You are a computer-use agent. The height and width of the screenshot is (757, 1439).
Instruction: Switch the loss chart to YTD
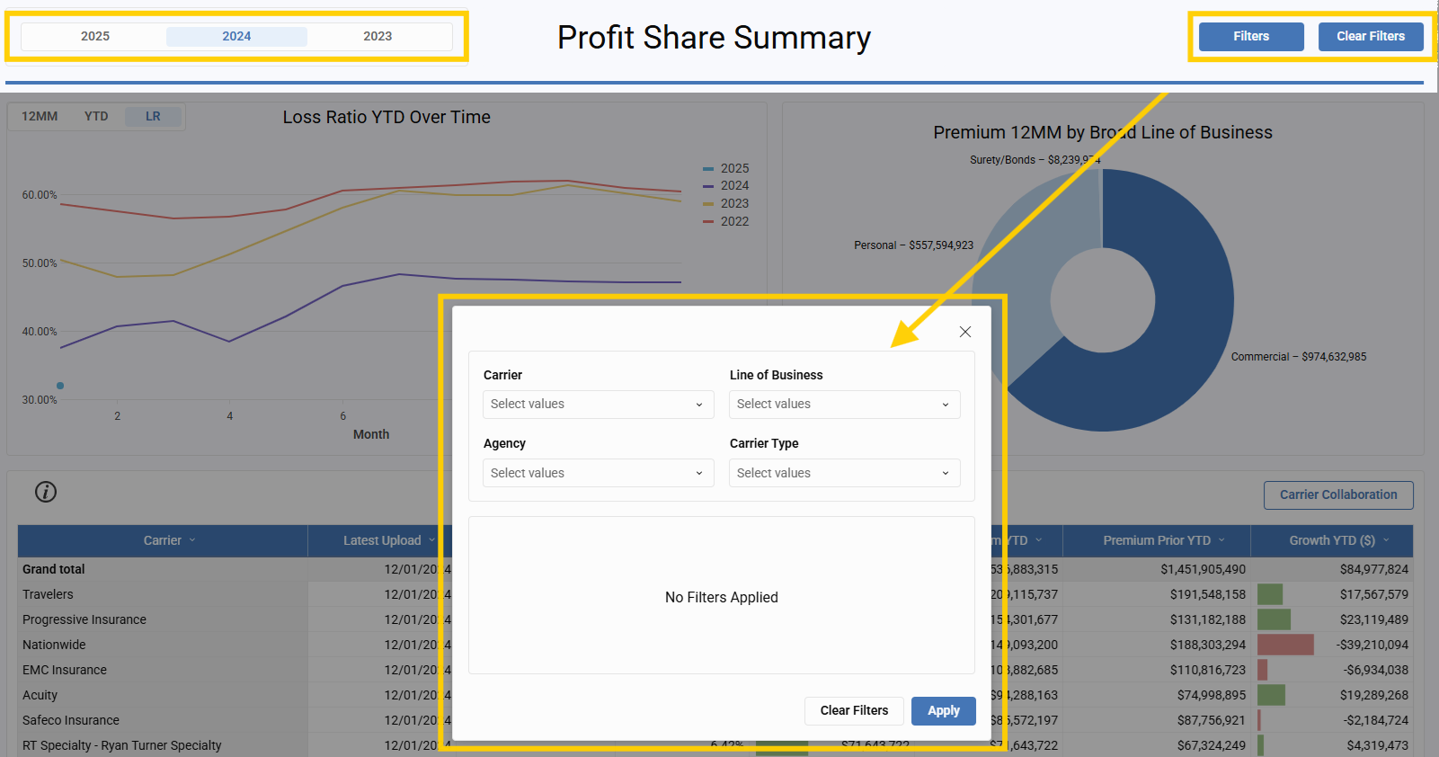pyautogui.click(x=96, y=116)
